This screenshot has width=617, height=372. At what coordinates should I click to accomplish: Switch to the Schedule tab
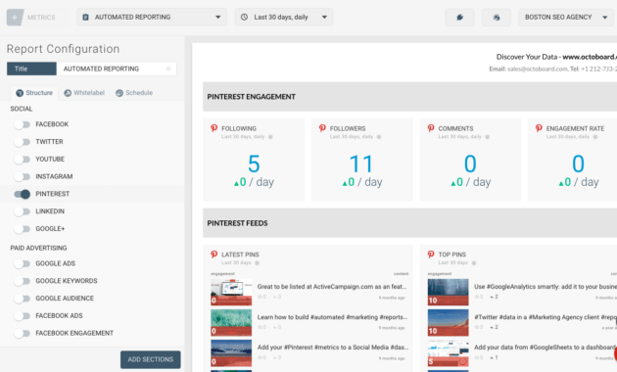coord(134,93)
